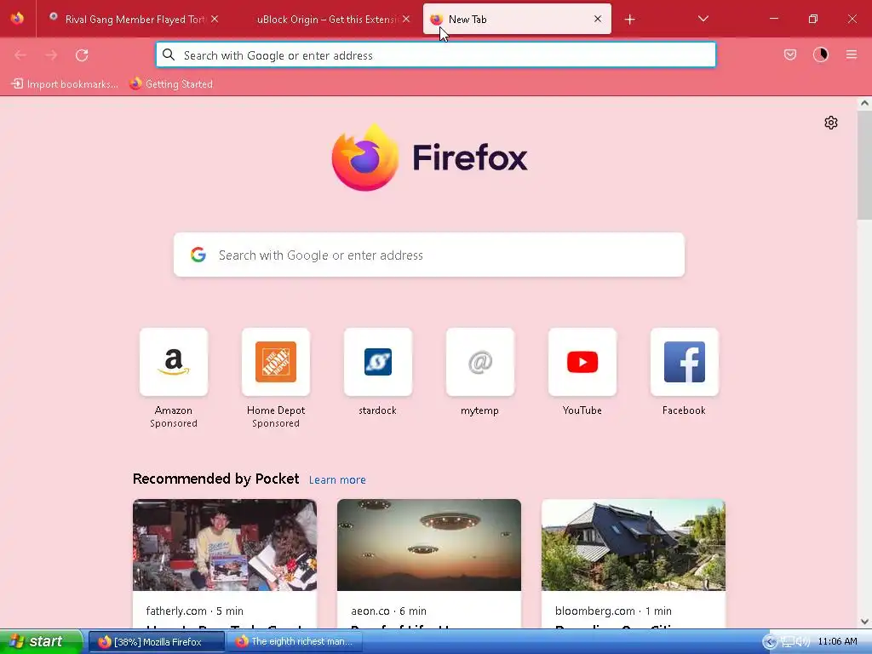Viewport: 872px width, 654px height.
Task: Select the New Tab tab
Action: coord(517,19)
